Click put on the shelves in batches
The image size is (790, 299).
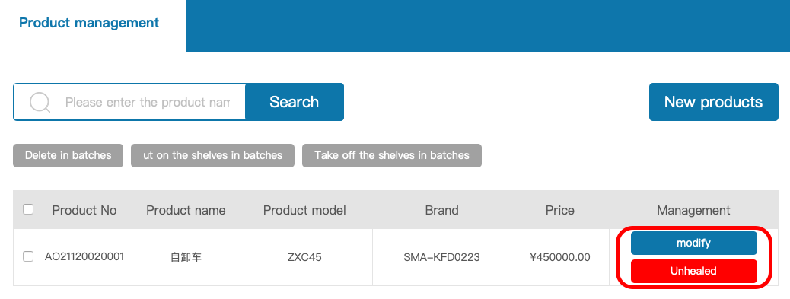[x=212, y=155]
